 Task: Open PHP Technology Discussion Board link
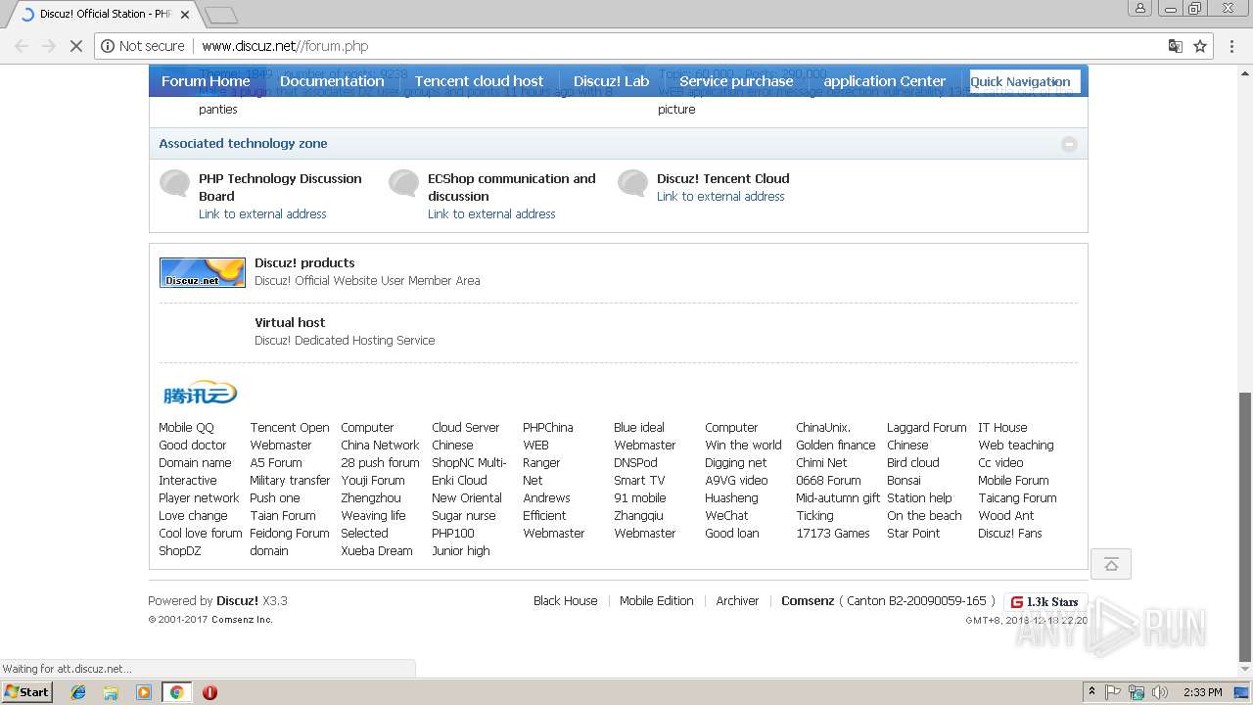(280, 187)
